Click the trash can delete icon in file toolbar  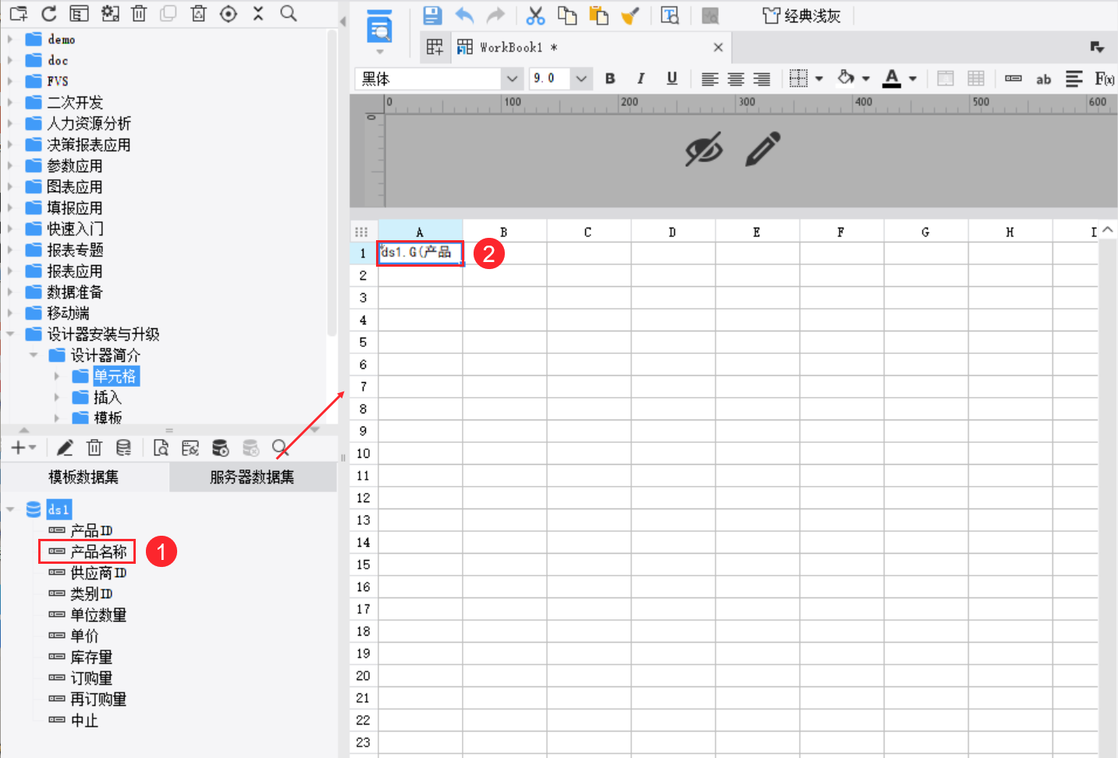pos(139,13)
